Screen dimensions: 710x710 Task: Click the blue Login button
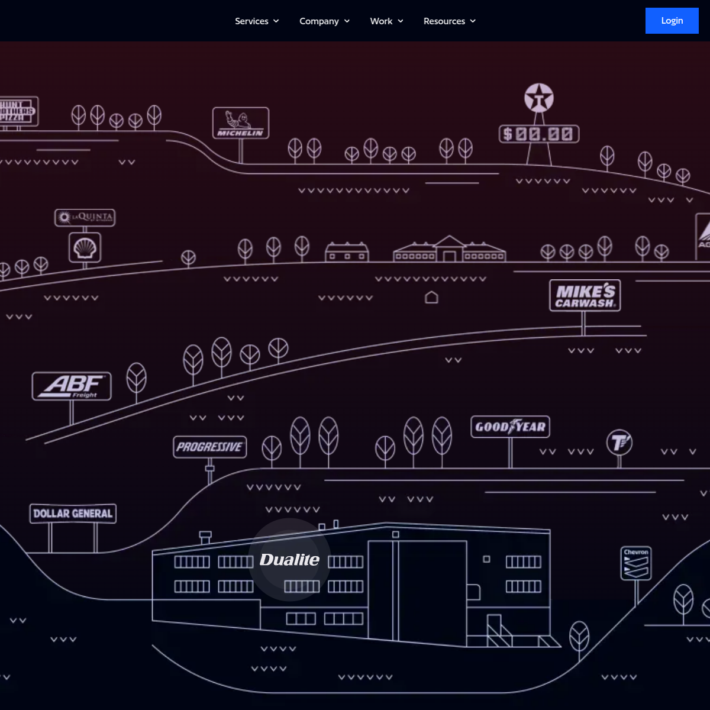coord(672,21)
